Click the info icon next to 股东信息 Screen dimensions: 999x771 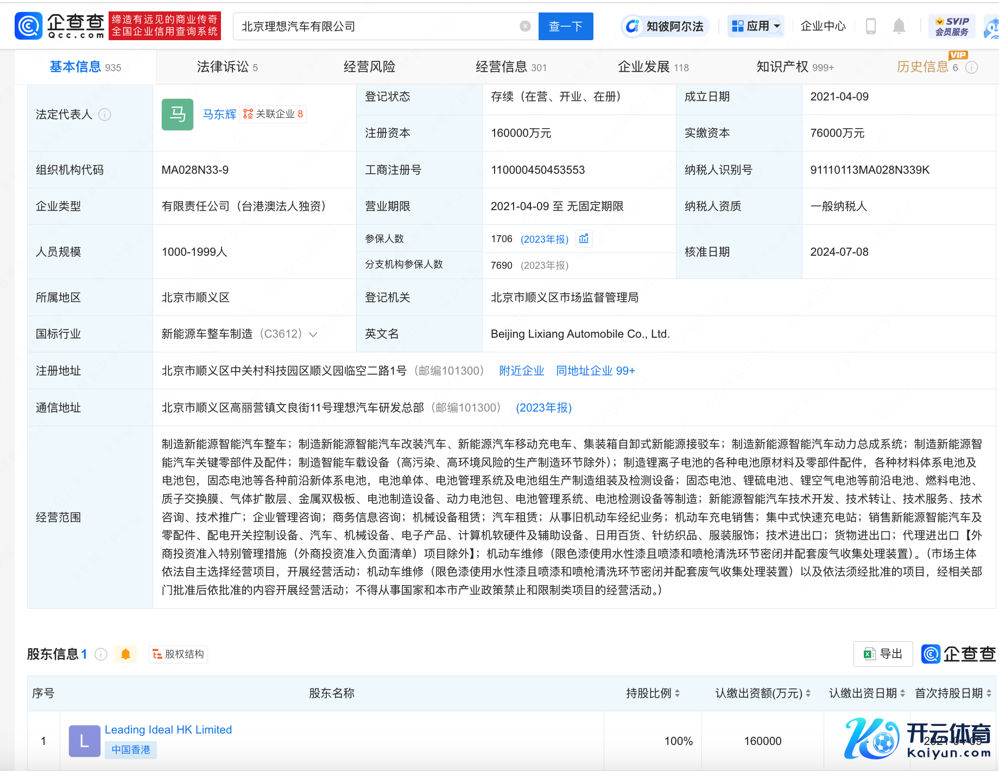[x=101, y=654]
